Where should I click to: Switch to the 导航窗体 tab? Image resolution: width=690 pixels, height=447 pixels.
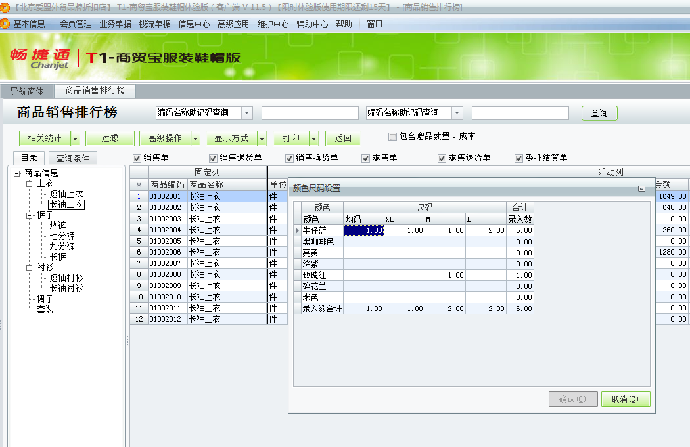click(x=28, y=91)
